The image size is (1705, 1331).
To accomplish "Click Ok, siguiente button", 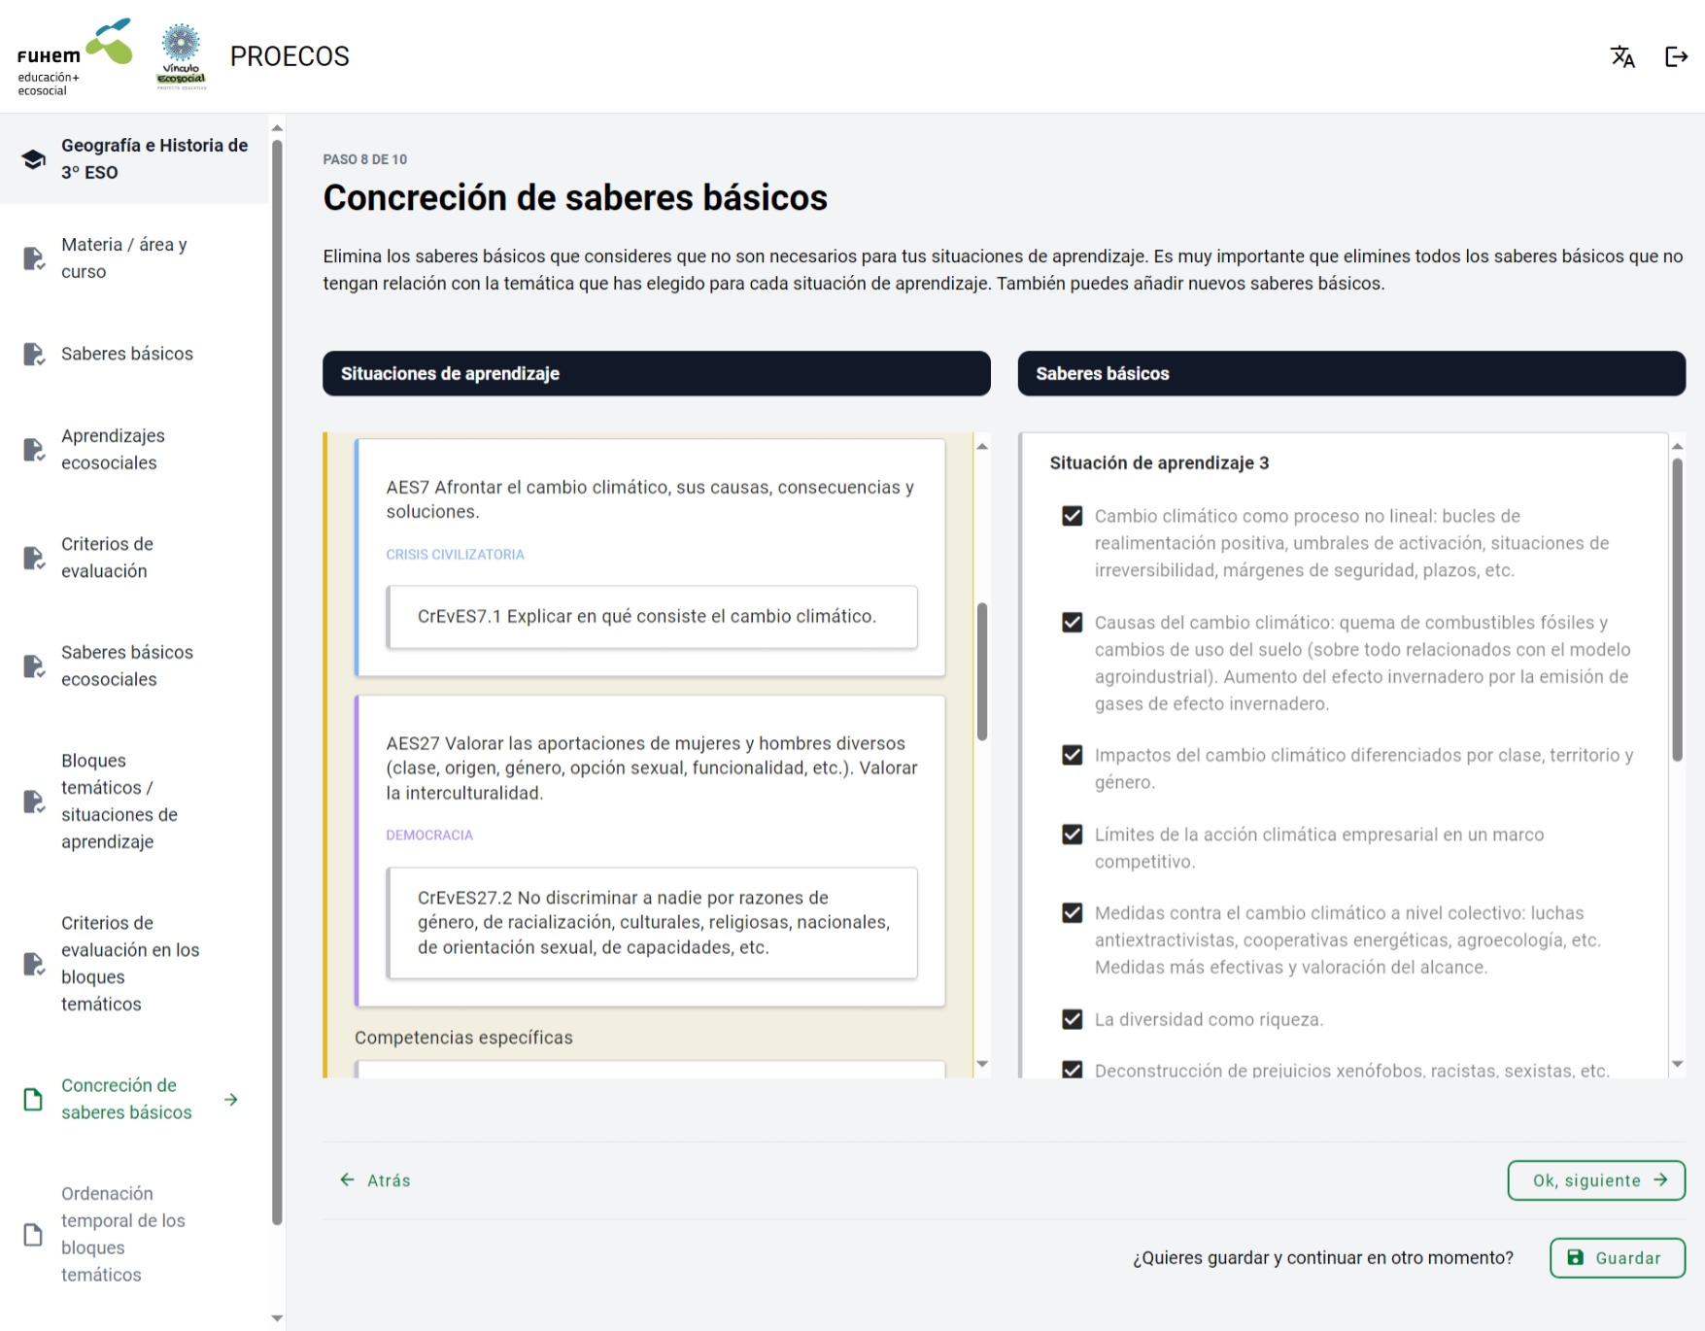I will (x=1596, y=1180).
